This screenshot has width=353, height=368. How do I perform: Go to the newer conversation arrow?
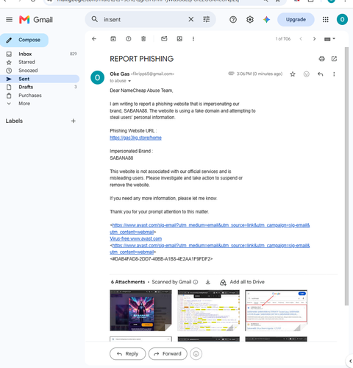tap(301, 39)
